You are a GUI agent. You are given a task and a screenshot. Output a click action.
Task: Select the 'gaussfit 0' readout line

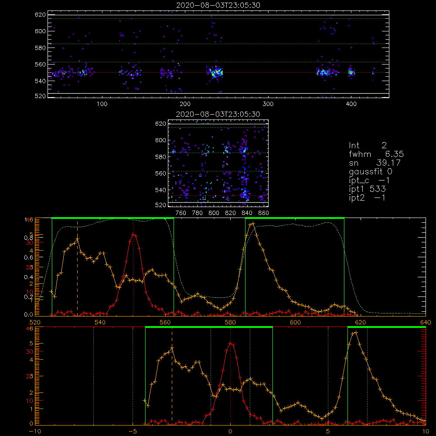coord(370,171)
